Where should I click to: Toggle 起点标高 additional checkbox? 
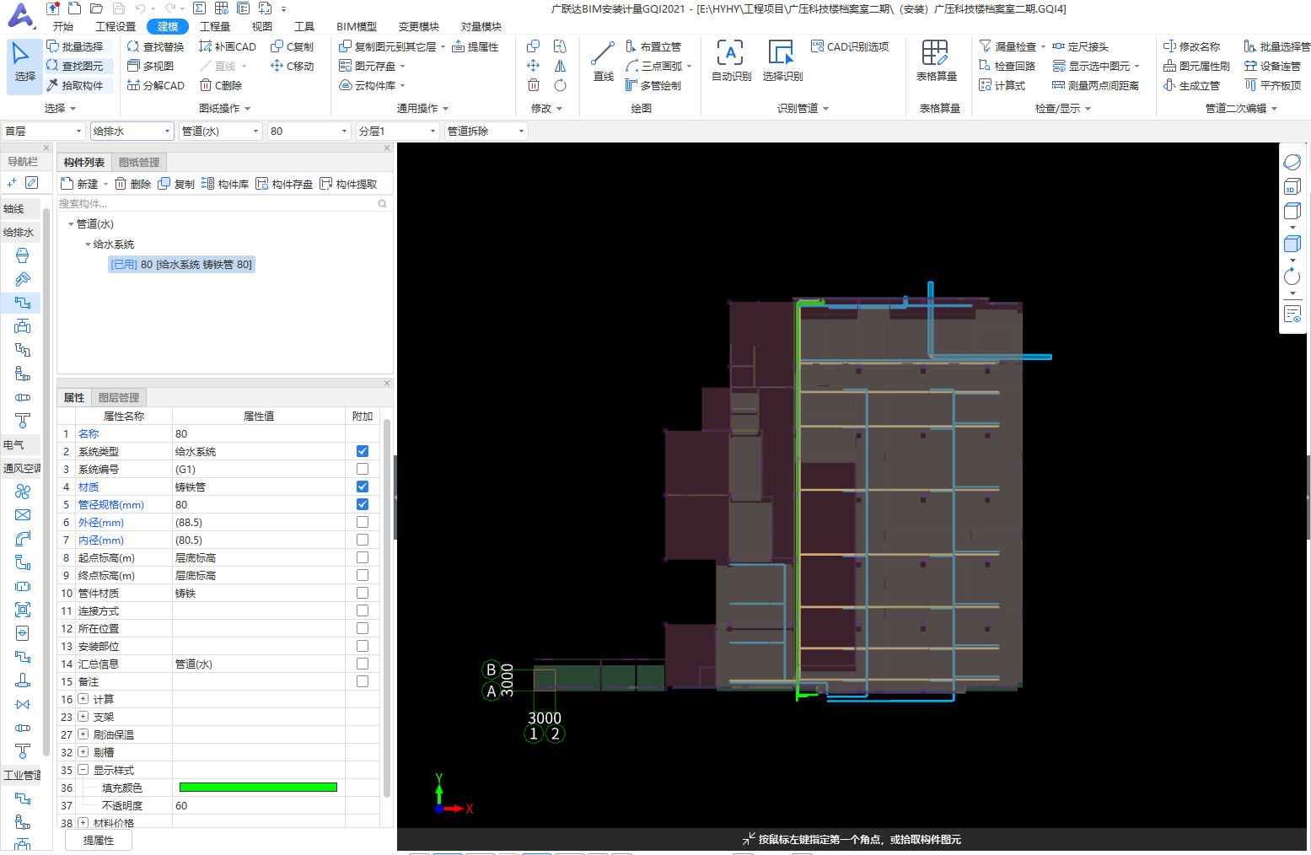(363, 557)
